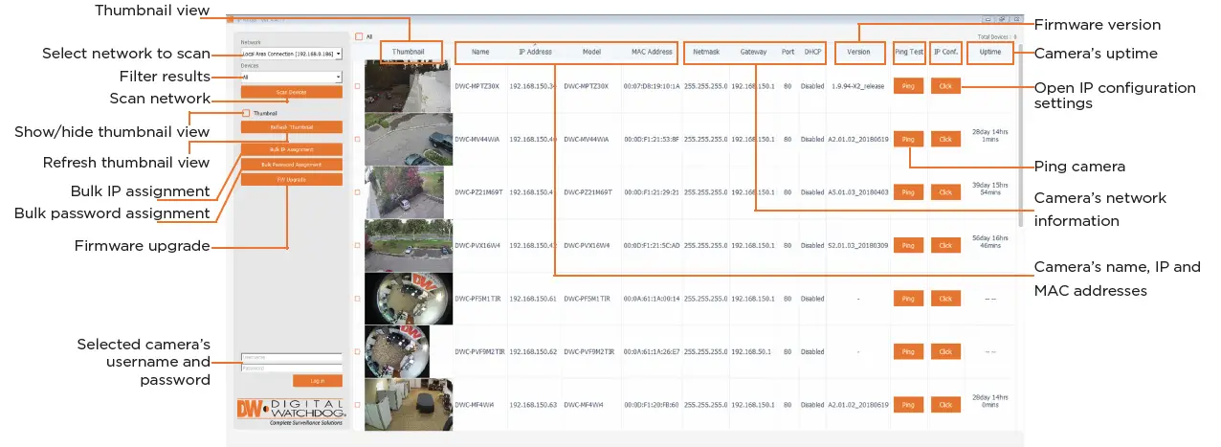
Task: Open Bulk Password Assignment
Action: click(x=291, y=164)
